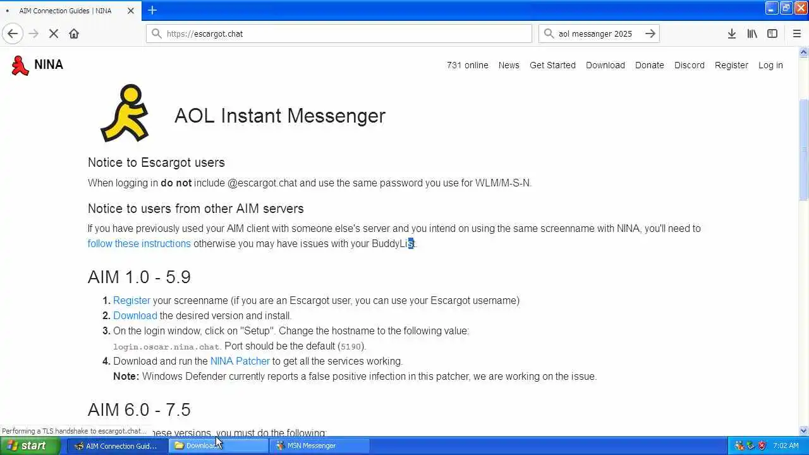Image resolution: width=809 pixels, height=455 pixels.
Task: Click the NINA running man logo
Action: tap(20, 65)
